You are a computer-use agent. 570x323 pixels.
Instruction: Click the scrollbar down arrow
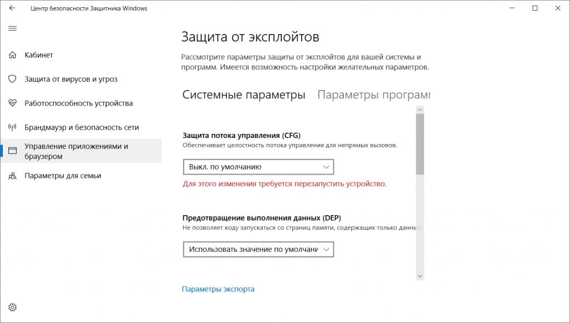[420, 276]
